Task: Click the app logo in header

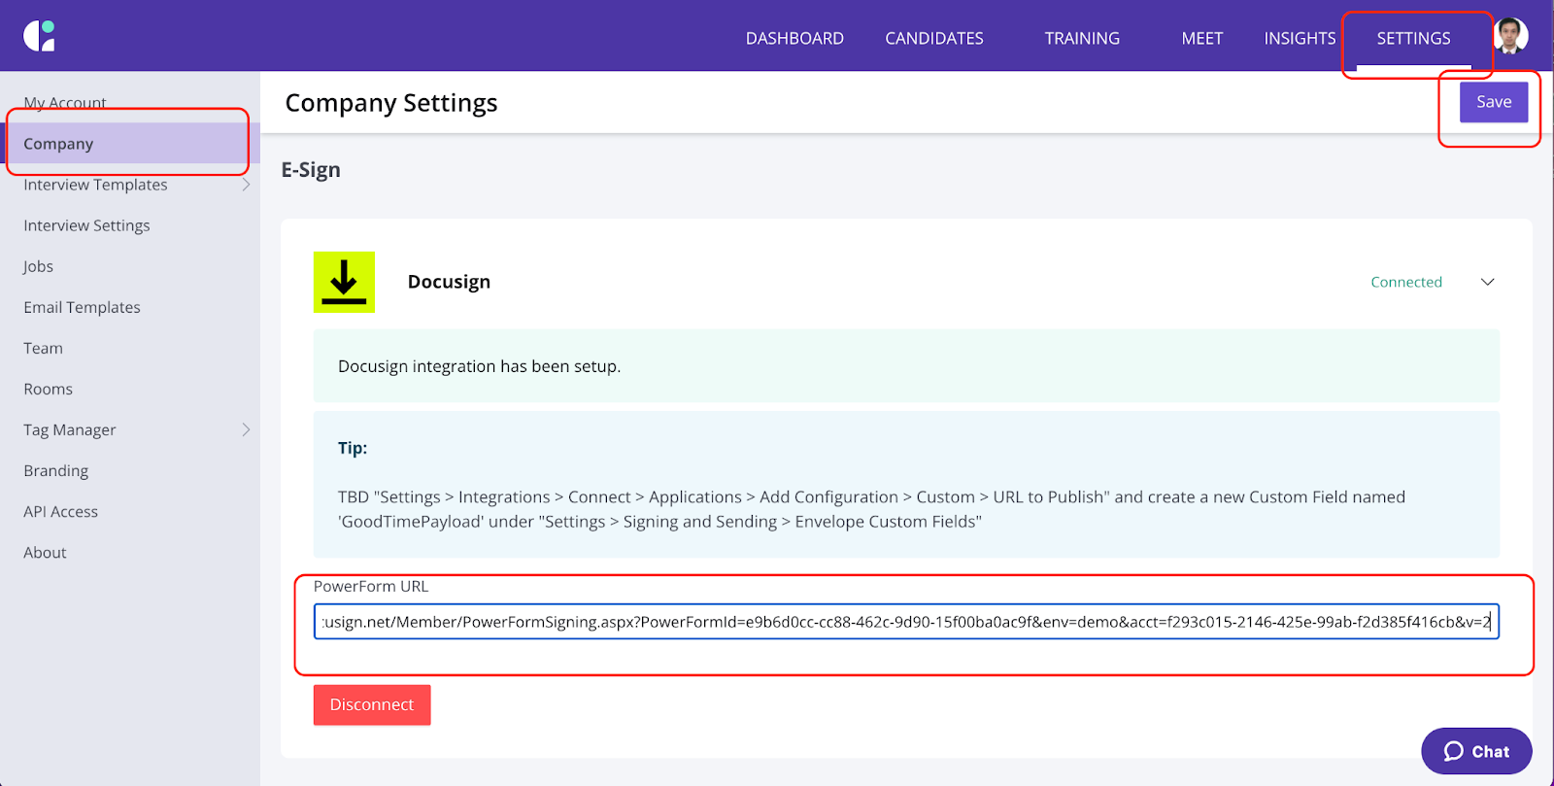Action: [x=39, y=36]
